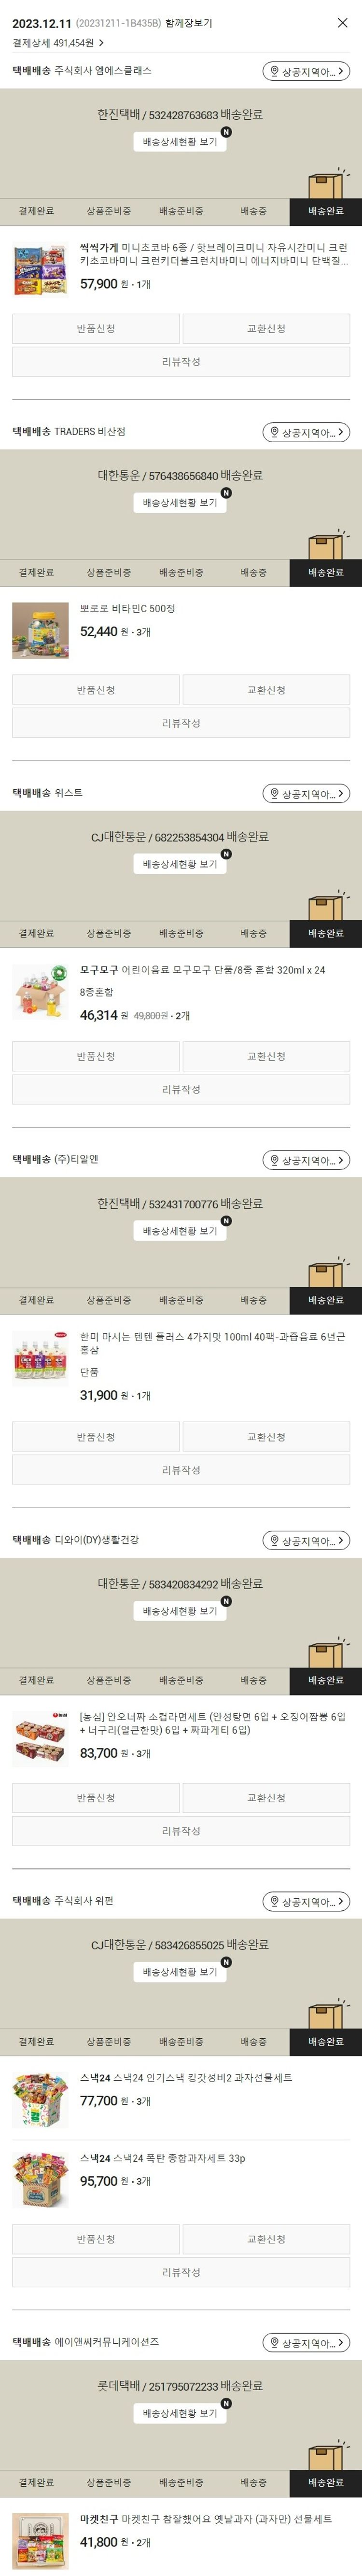Screen dimensions: 362x2576
Task: Request 교환신청 for 뽀로로 비타민C order
Action: pyautogui.click(x=266, y=690)
